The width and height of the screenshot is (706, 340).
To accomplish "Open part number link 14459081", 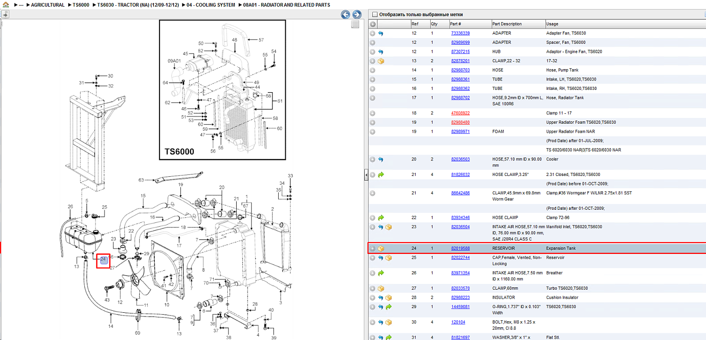I will click(x=460, y=307).
